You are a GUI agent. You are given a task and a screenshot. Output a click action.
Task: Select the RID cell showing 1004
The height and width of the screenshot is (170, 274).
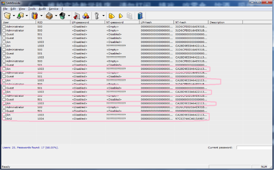pyautogui.click(x=41, y=119)
